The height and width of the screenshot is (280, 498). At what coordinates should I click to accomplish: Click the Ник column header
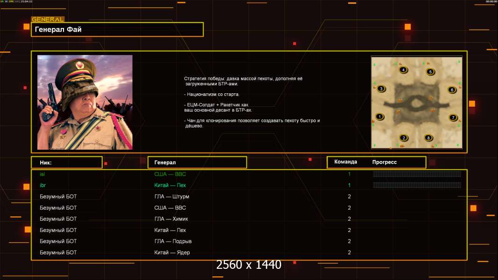67,162
